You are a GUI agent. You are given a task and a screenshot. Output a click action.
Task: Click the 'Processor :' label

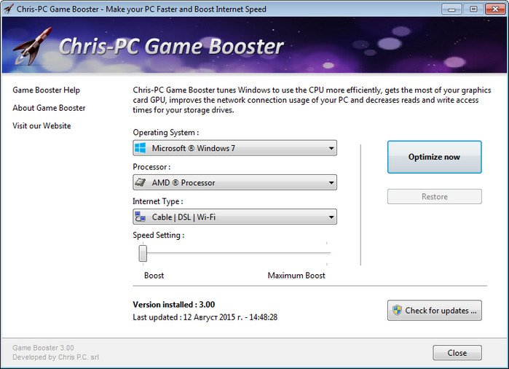[151, 167]
